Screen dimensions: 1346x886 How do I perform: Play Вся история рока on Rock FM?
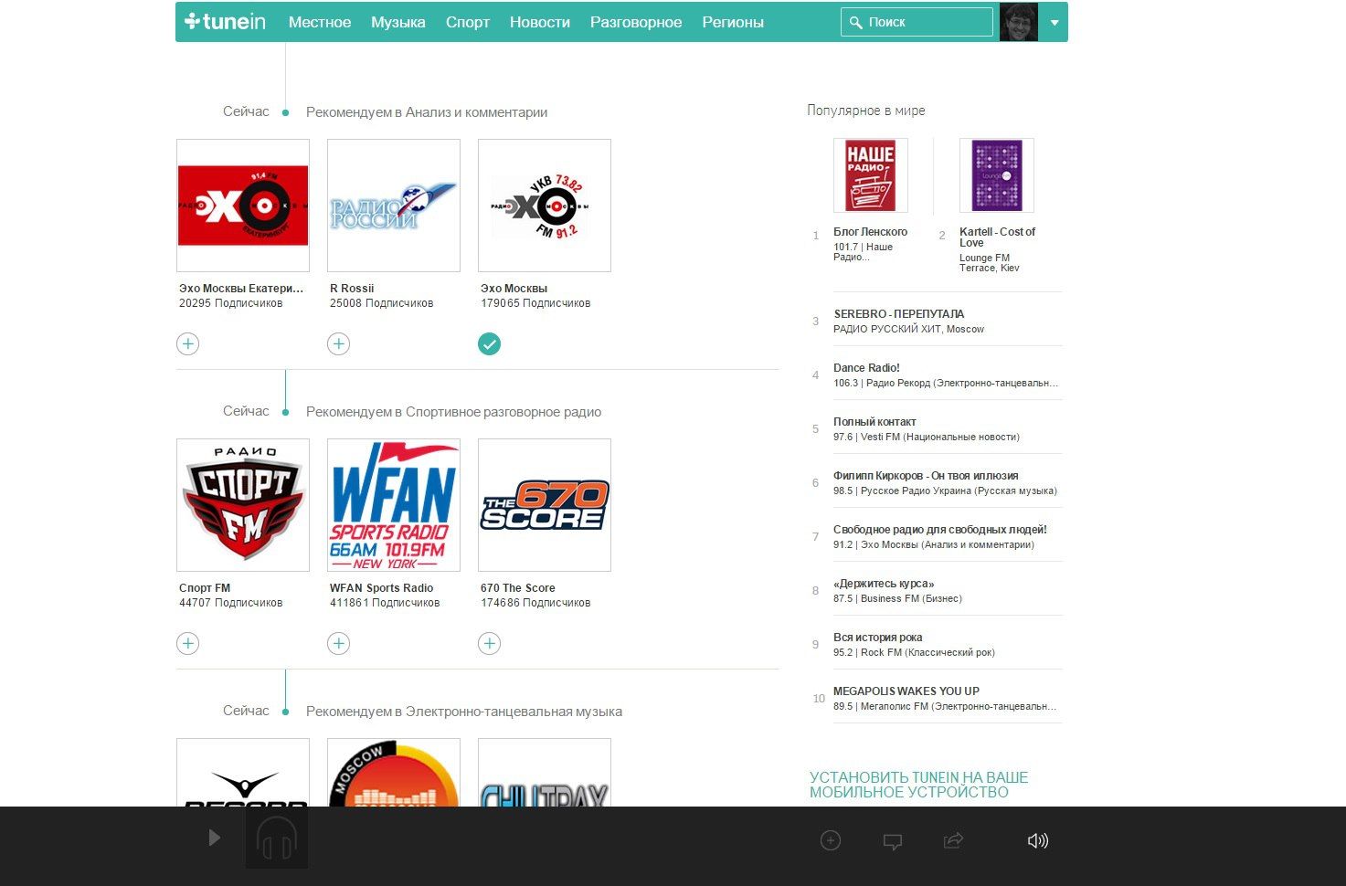[x=878, y=638]
